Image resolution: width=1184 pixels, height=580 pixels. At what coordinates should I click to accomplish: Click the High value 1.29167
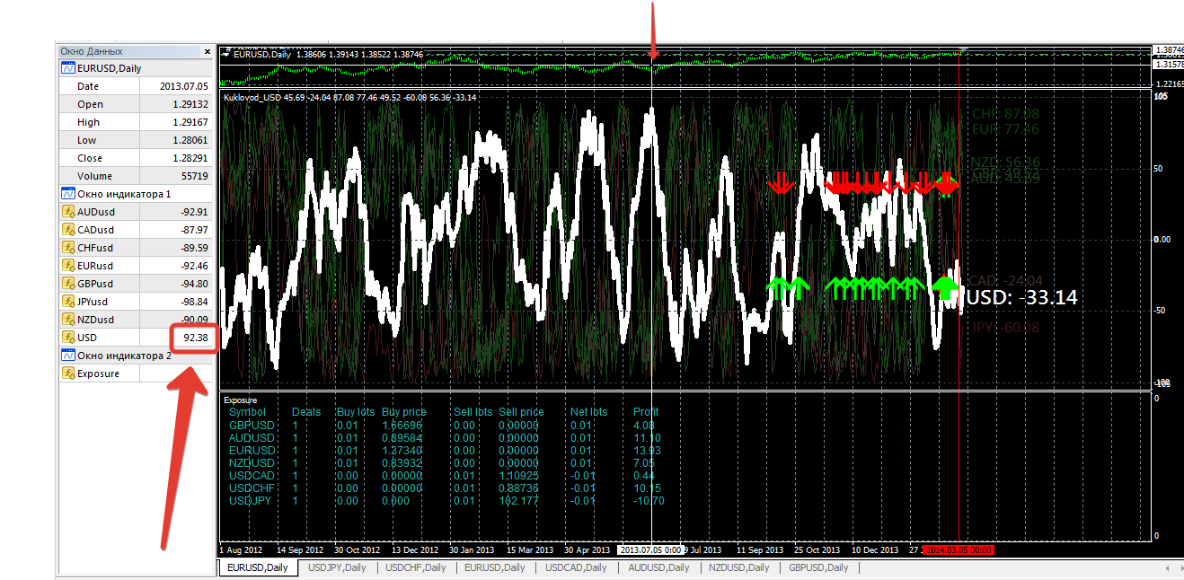190,122
